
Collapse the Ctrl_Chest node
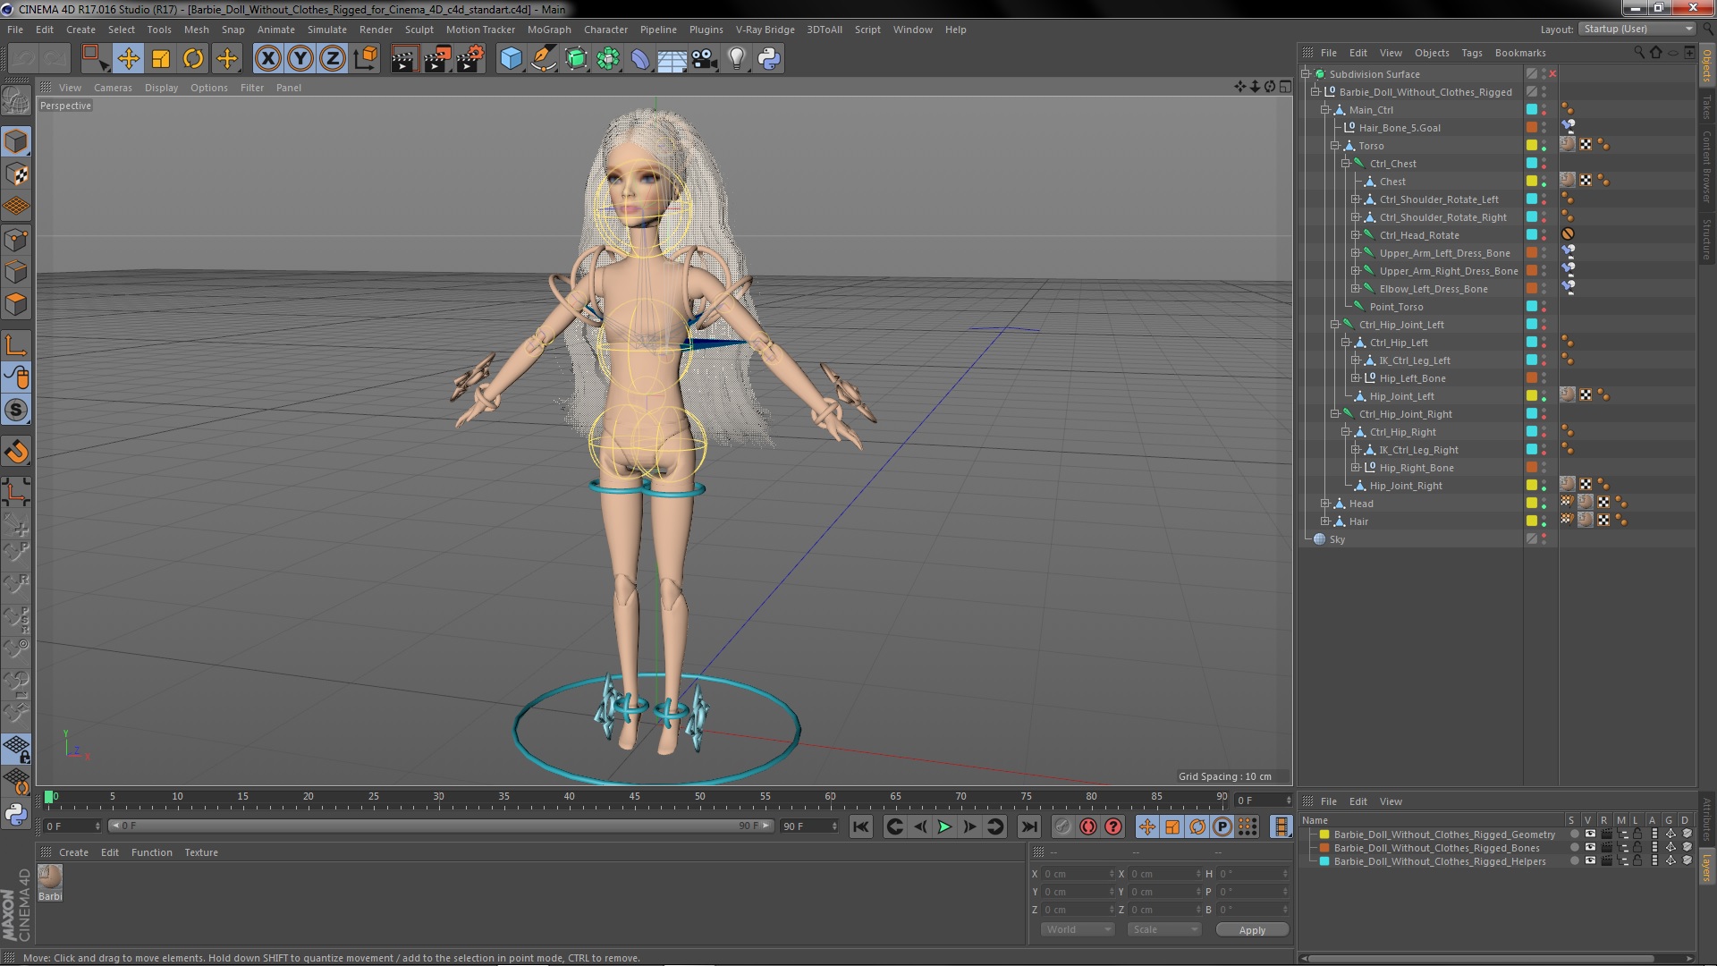tap(1345, 164)
